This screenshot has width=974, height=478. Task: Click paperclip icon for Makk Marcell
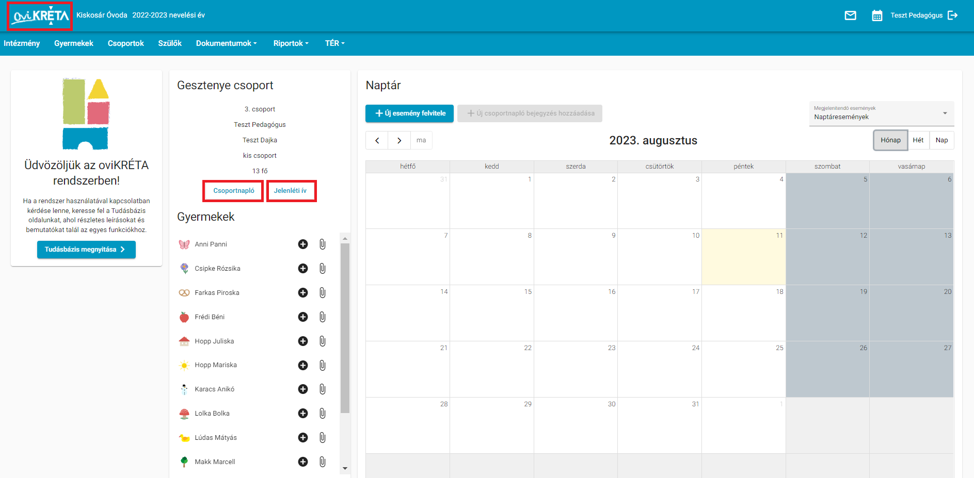[323, 462]
